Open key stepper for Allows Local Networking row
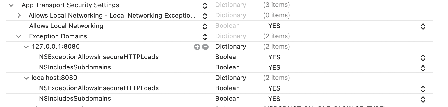This screenshot has width=448, height=107. tap(205, 26)
